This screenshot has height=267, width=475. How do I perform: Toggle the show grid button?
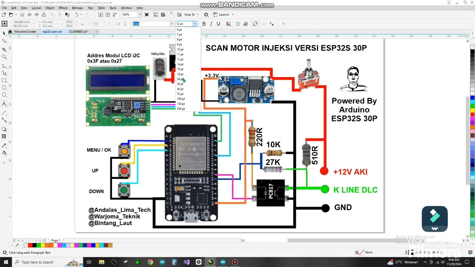click(163, 14)
